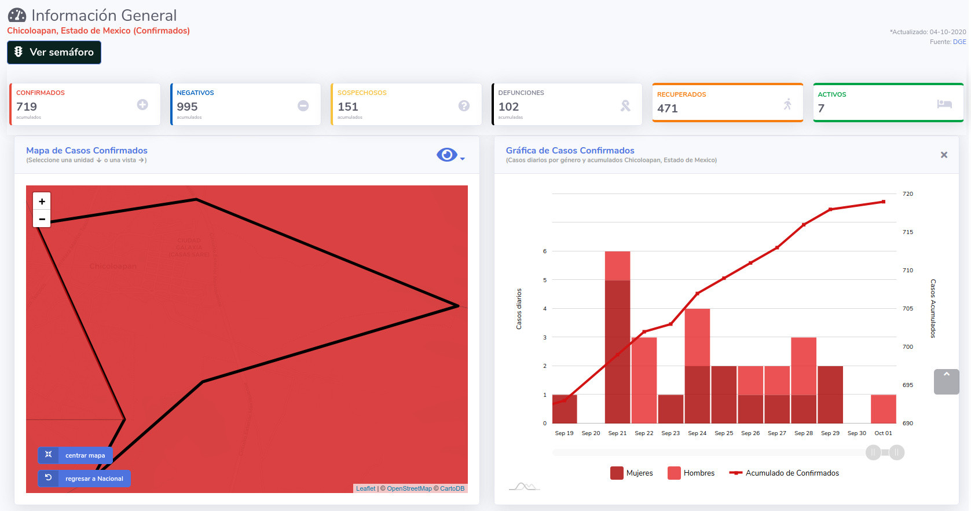Click the scroll-to-top arrow button
971x511 pixels.
coord(947,382)
